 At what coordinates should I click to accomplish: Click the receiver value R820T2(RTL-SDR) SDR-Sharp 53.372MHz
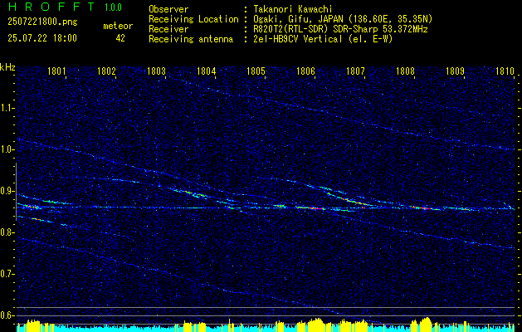pos(340,29)
